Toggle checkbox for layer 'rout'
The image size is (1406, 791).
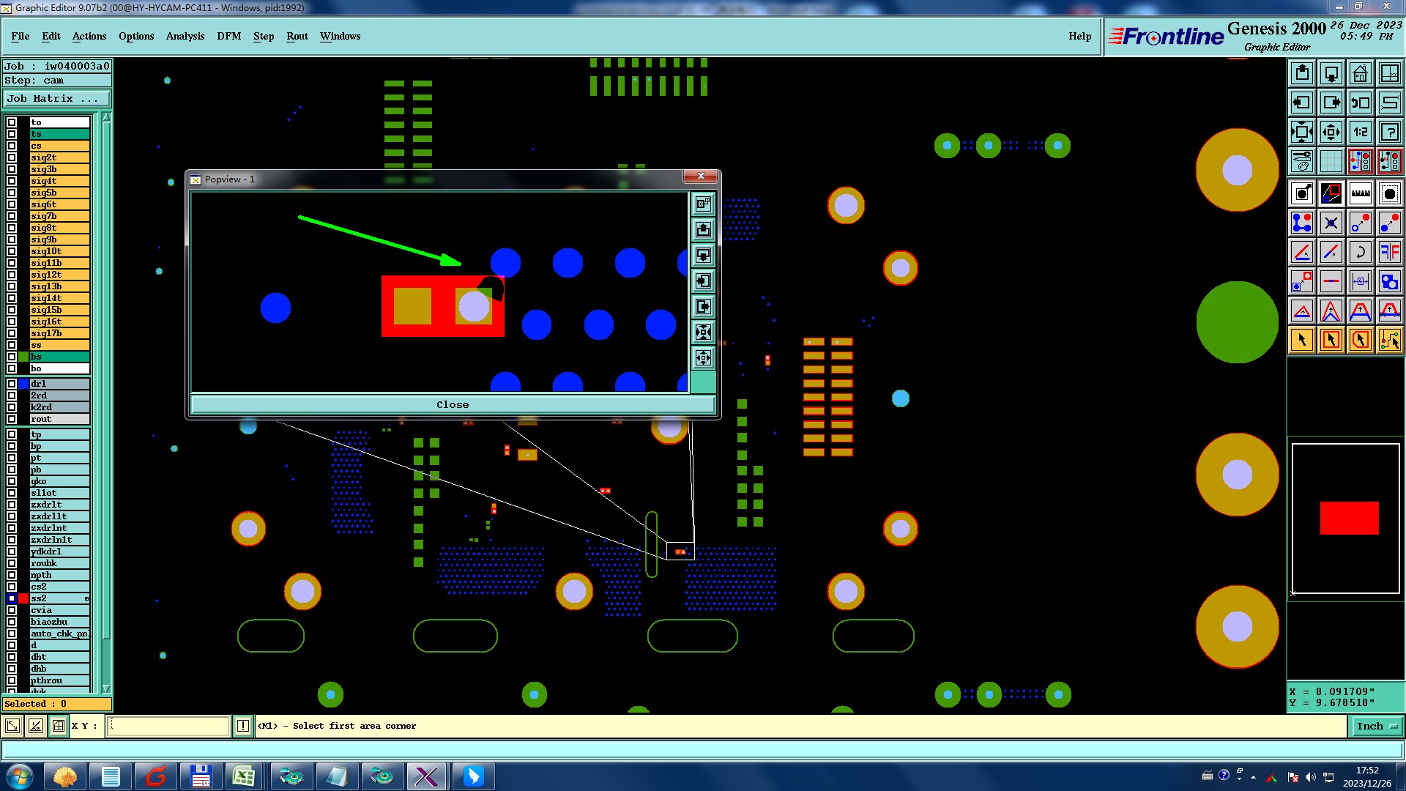pyautogui.click(x=12, y=419)
